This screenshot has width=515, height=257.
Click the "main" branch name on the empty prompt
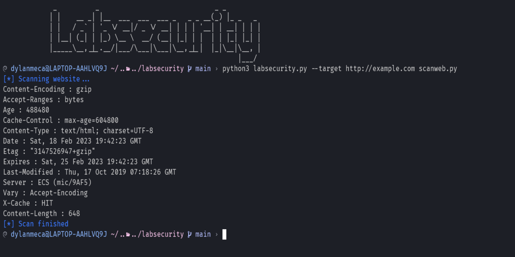coord(203,234)
